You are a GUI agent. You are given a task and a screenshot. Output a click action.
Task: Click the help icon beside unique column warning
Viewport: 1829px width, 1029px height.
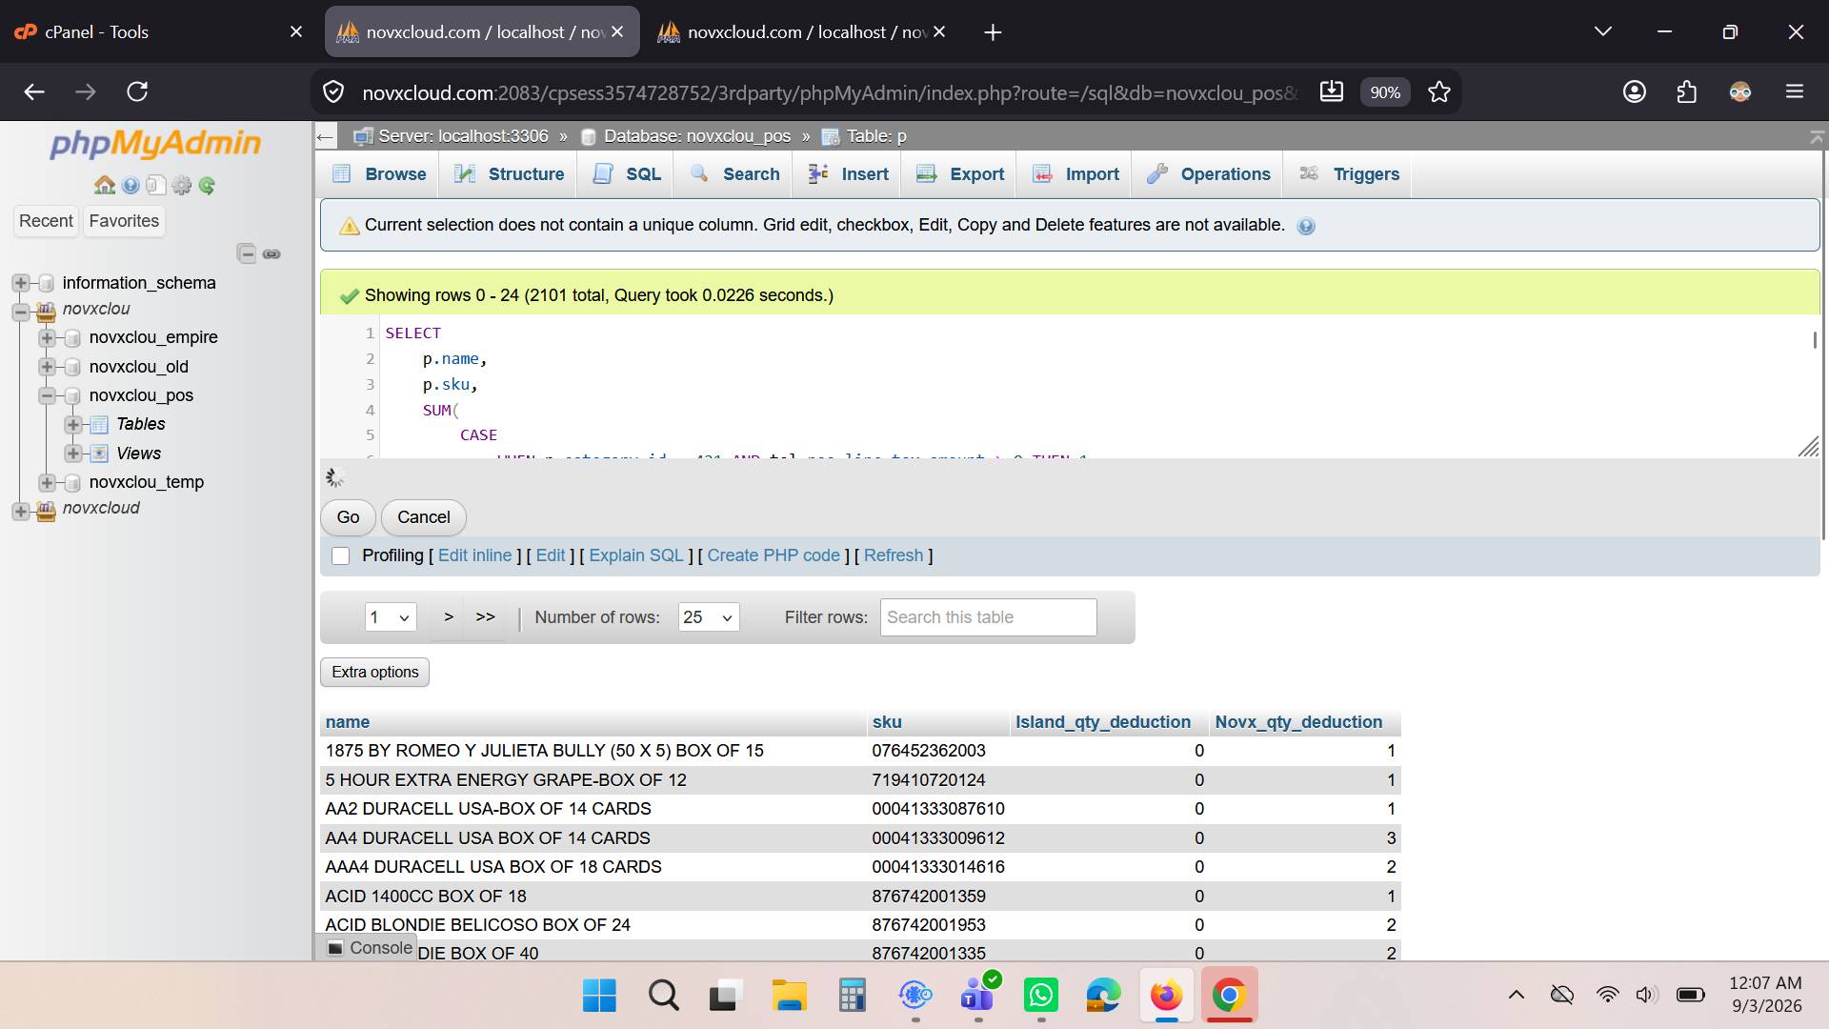pos(1306,226)
